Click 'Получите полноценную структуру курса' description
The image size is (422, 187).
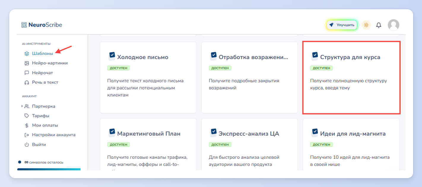pyautogui.click(x=348, y=84)
